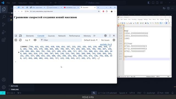Bookmark page star in Chrome address bar
The image size is (176, 99).
[x=99, y=11]
